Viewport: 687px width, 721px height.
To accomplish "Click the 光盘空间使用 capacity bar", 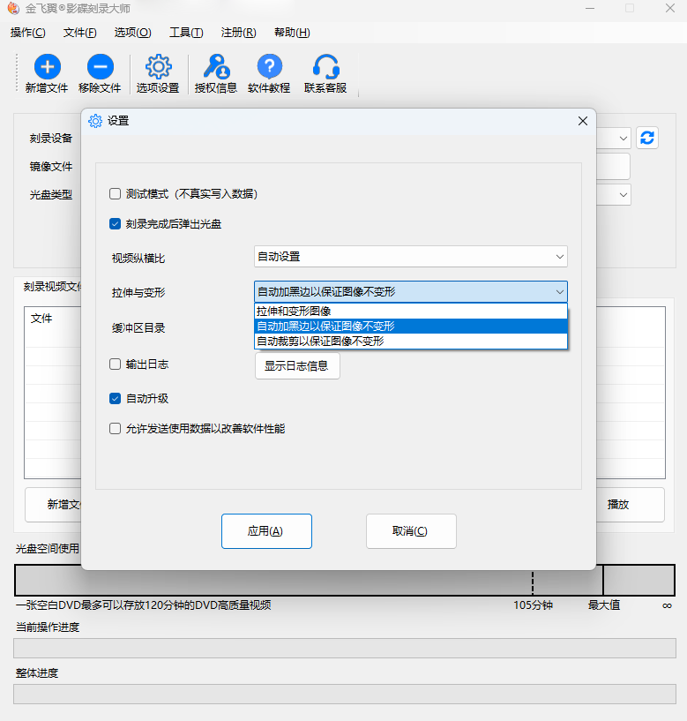I will click(344, 582).
